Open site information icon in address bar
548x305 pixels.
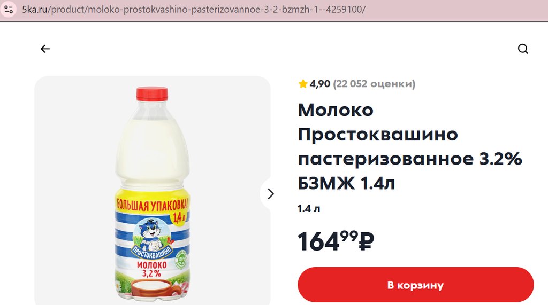(9, 9)
